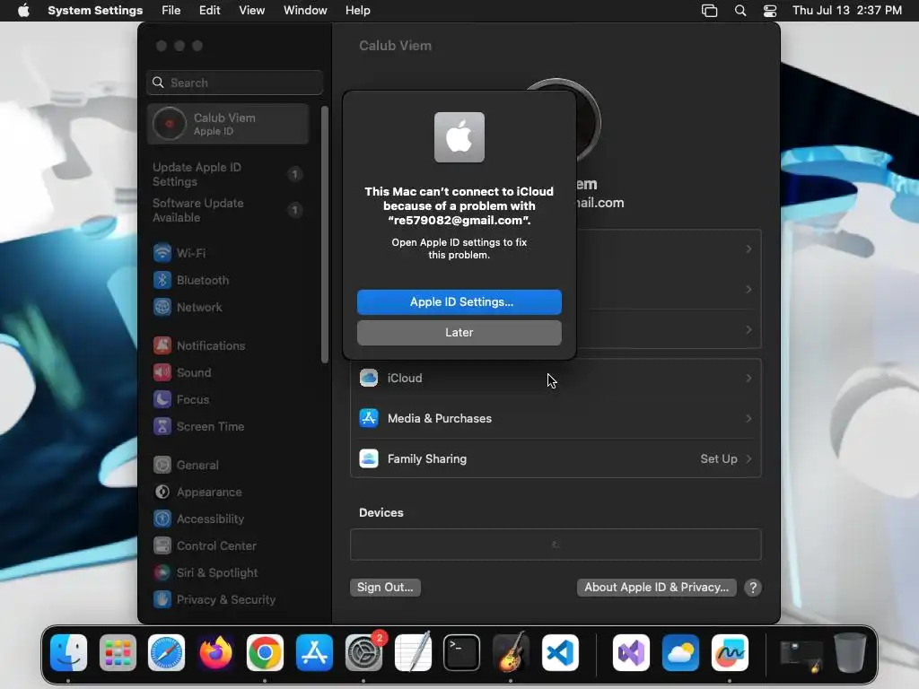The height and width of the screenshot is (689, 919).
Task: Open Visual Studio Code from Dock
Action: [x=560, y=653]
